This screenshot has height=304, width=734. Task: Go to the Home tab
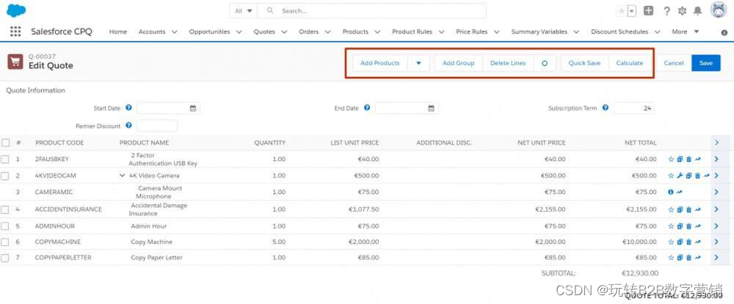pos(118,31)
